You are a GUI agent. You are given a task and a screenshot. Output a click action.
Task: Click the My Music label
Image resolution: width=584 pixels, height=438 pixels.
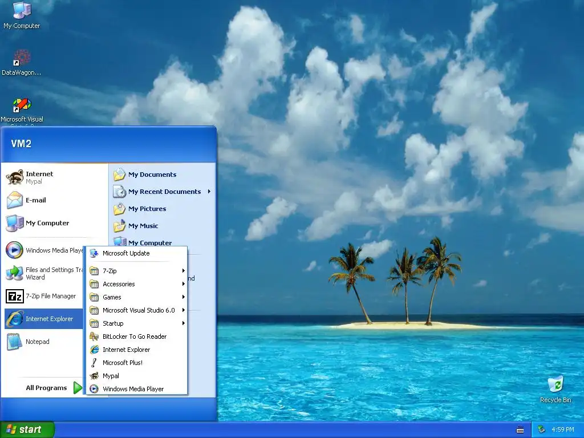(143, 226)
